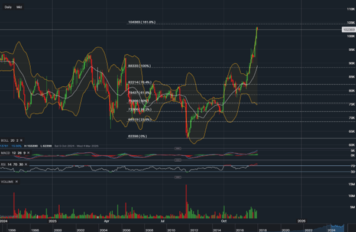Remove the BOLL indicator with its X

pyautogui.click(x=21, y=140)
